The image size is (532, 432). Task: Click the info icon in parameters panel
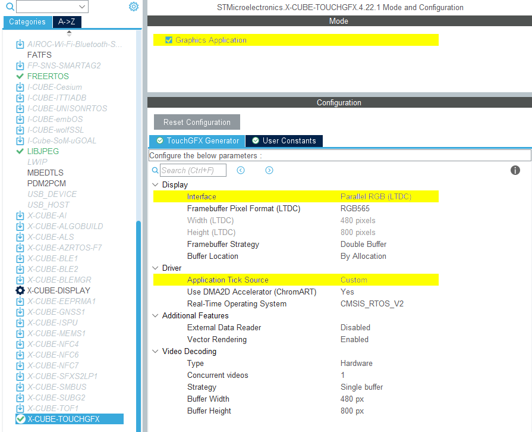515,170
